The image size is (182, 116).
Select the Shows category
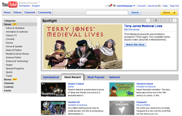pyautogui.click(x=8, y=24)
